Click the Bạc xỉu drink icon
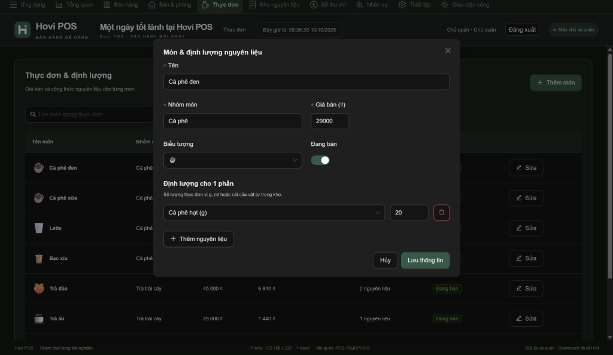The height and width of the screenshot is (355, 613). (39, 258)
